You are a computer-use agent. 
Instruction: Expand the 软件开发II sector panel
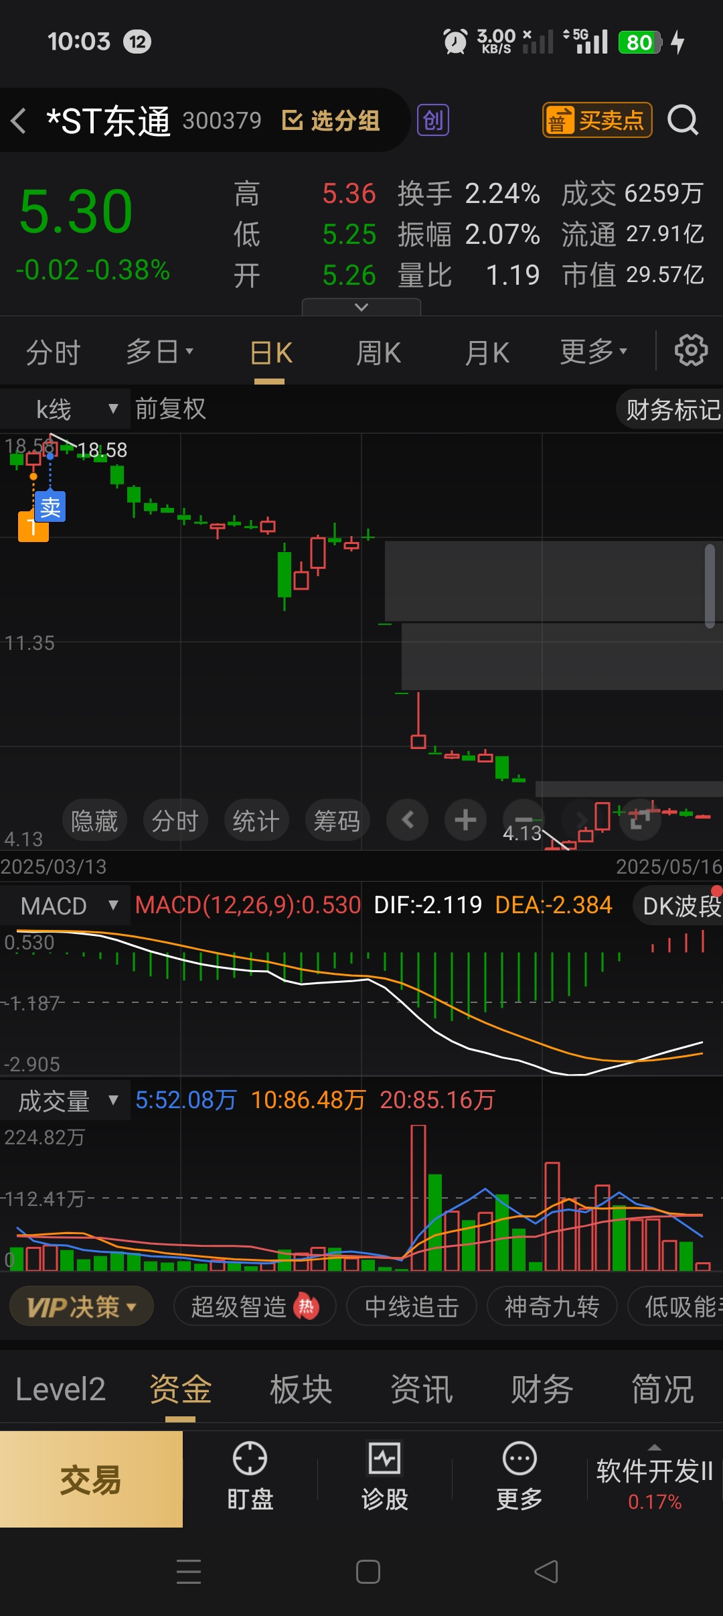[x=655, y=1479]
